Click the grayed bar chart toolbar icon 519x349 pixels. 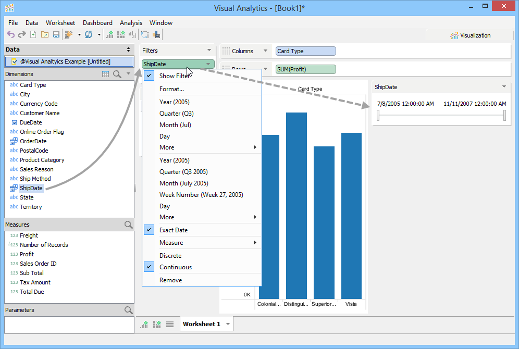point(132,34)
